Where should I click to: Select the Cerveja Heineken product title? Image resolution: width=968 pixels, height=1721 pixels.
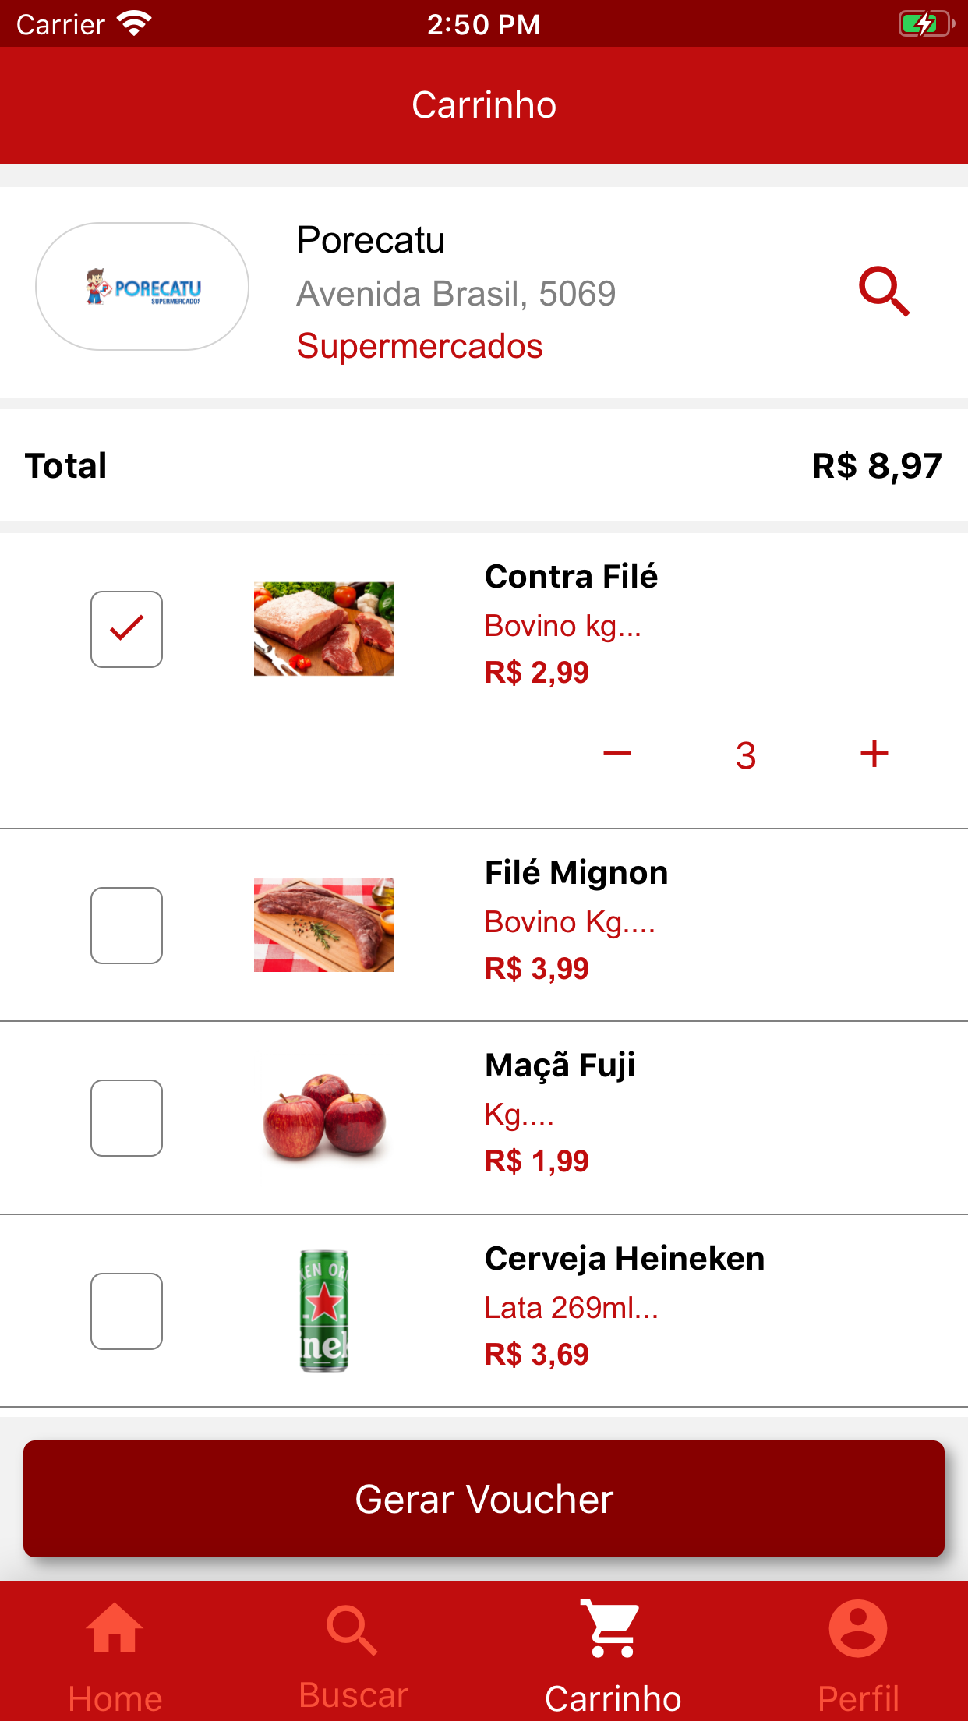pos(624,1259)
